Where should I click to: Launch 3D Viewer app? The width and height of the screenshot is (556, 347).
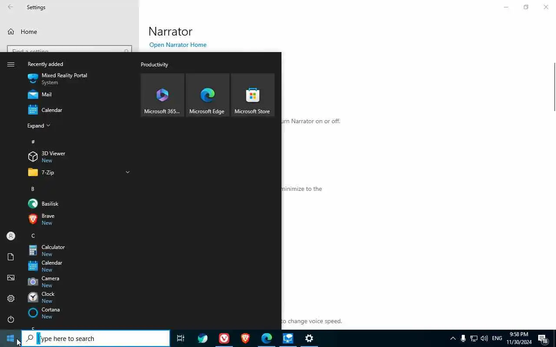click(78, 157)
